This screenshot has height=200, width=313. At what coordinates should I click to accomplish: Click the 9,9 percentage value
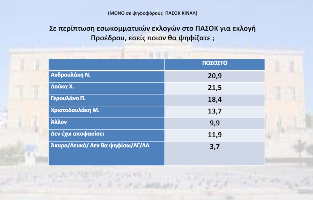click(x=215, y=123)
